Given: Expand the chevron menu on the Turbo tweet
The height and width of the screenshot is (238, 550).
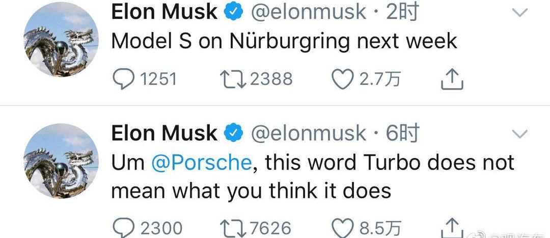Looking at the screenshot, I should coord(519,134).
